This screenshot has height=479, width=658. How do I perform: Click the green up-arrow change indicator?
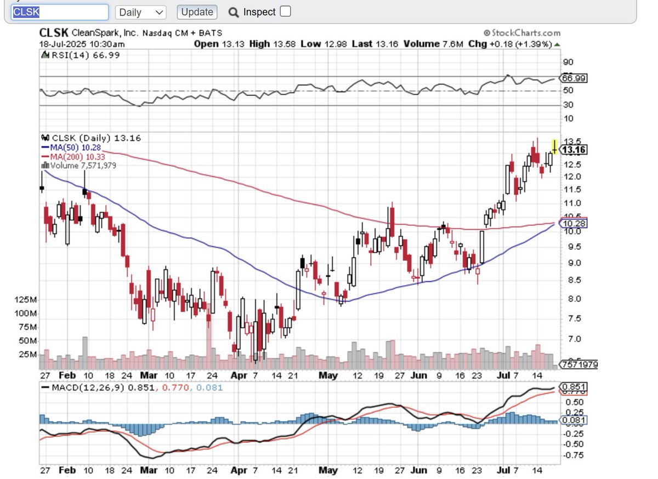558,44
